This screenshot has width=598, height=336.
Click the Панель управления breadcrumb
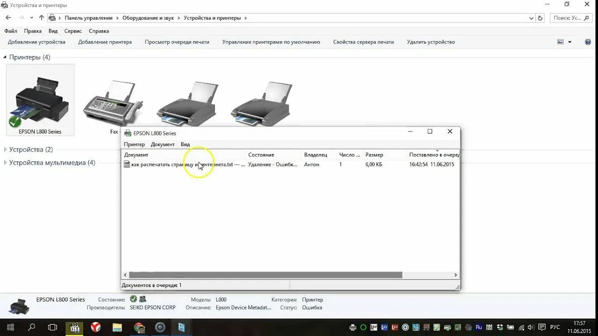pos(89,18)
